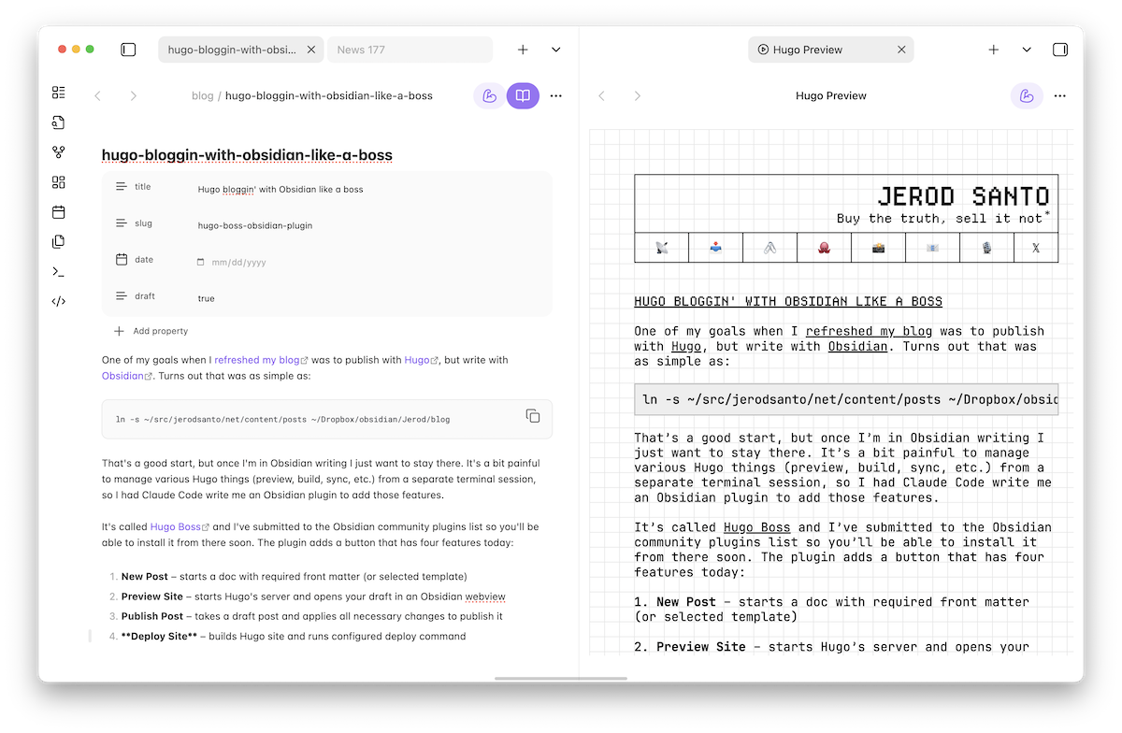Open the graph view from the sidebar
This screenshot has width=1122, height=733.
(59, 151)
